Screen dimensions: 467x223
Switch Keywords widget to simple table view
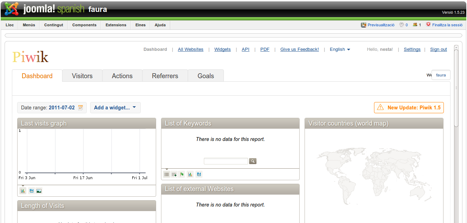click(x=167, y=174)
